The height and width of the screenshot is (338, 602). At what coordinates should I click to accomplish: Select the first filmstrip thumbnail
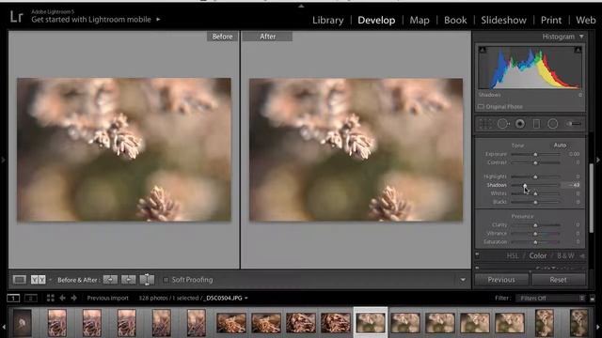[23, 323]
